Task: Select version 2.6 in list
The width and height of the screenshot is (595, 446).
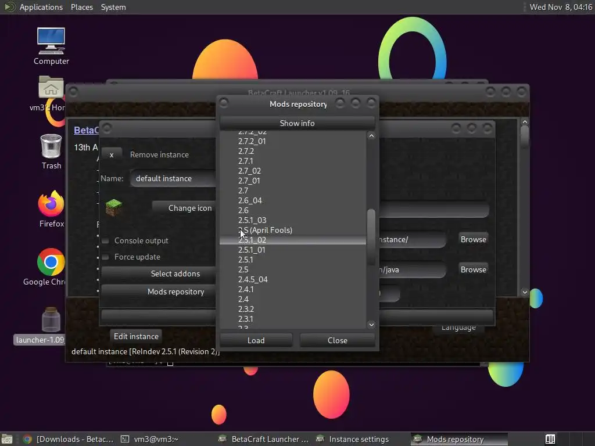Action: (x=293, y=210)
